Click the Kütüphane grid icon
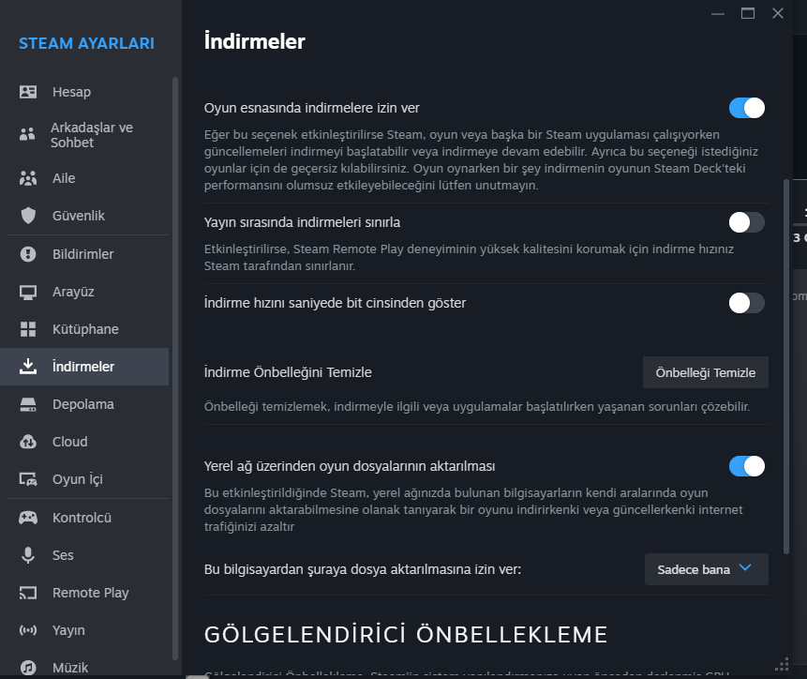Image resolution: width=807 pixels, height=679 pixels. (x=28, y=329)
